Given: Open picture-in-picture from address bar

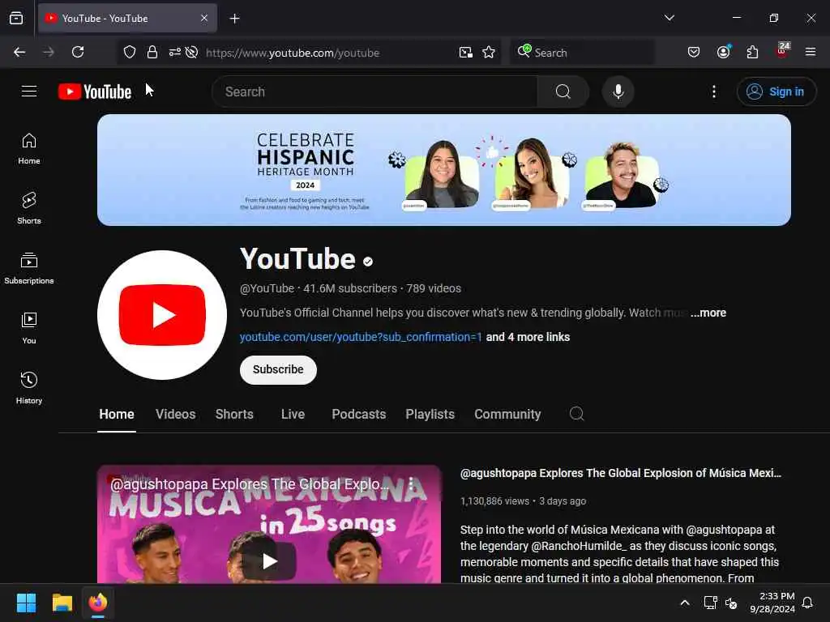Looking at the screenshot, I should pyautogui.click(x=466, y=52).
